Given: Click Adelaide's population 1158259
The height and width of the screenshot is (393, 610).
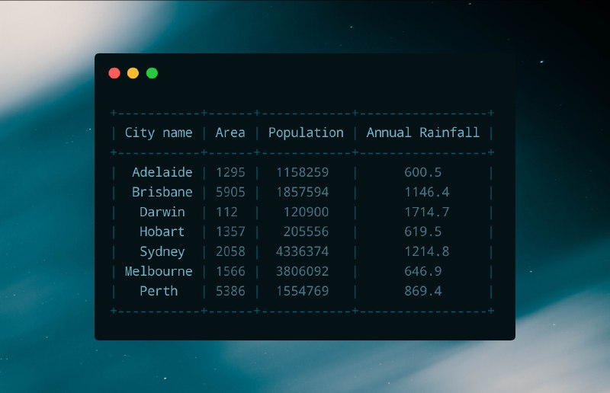Looking at the screenshot, I should pyautogui.click(x=303, y=172).
